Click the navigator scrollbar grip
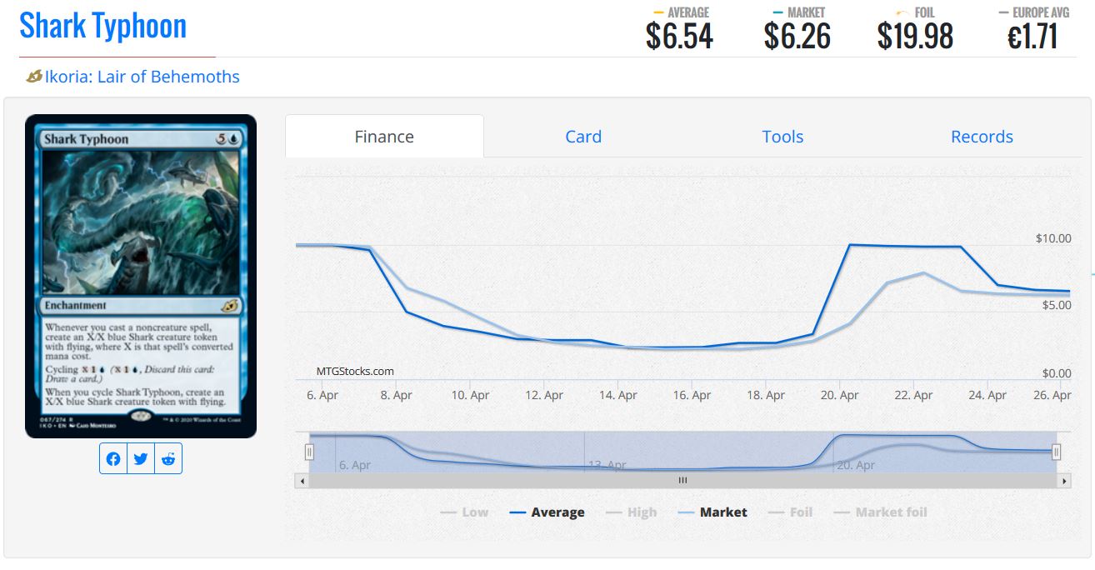 pos(682,481)
